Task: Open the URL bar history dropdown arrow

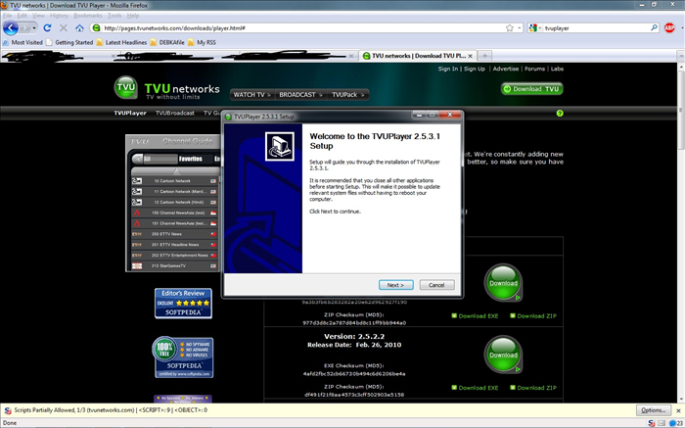Action: point(520,28)
